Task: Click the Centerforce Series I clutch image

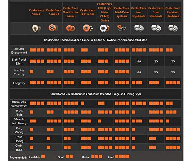Action: [36, 28]
